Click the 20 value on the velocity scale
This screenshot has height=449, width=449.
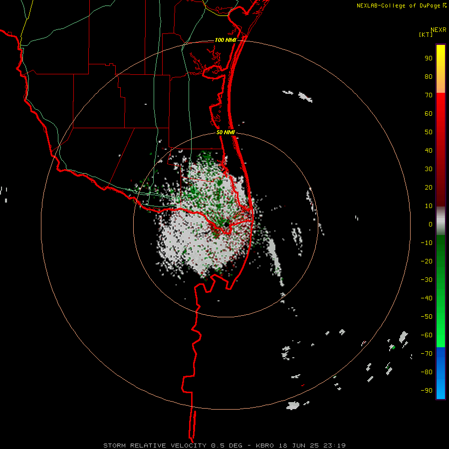[x=429, y=187]
